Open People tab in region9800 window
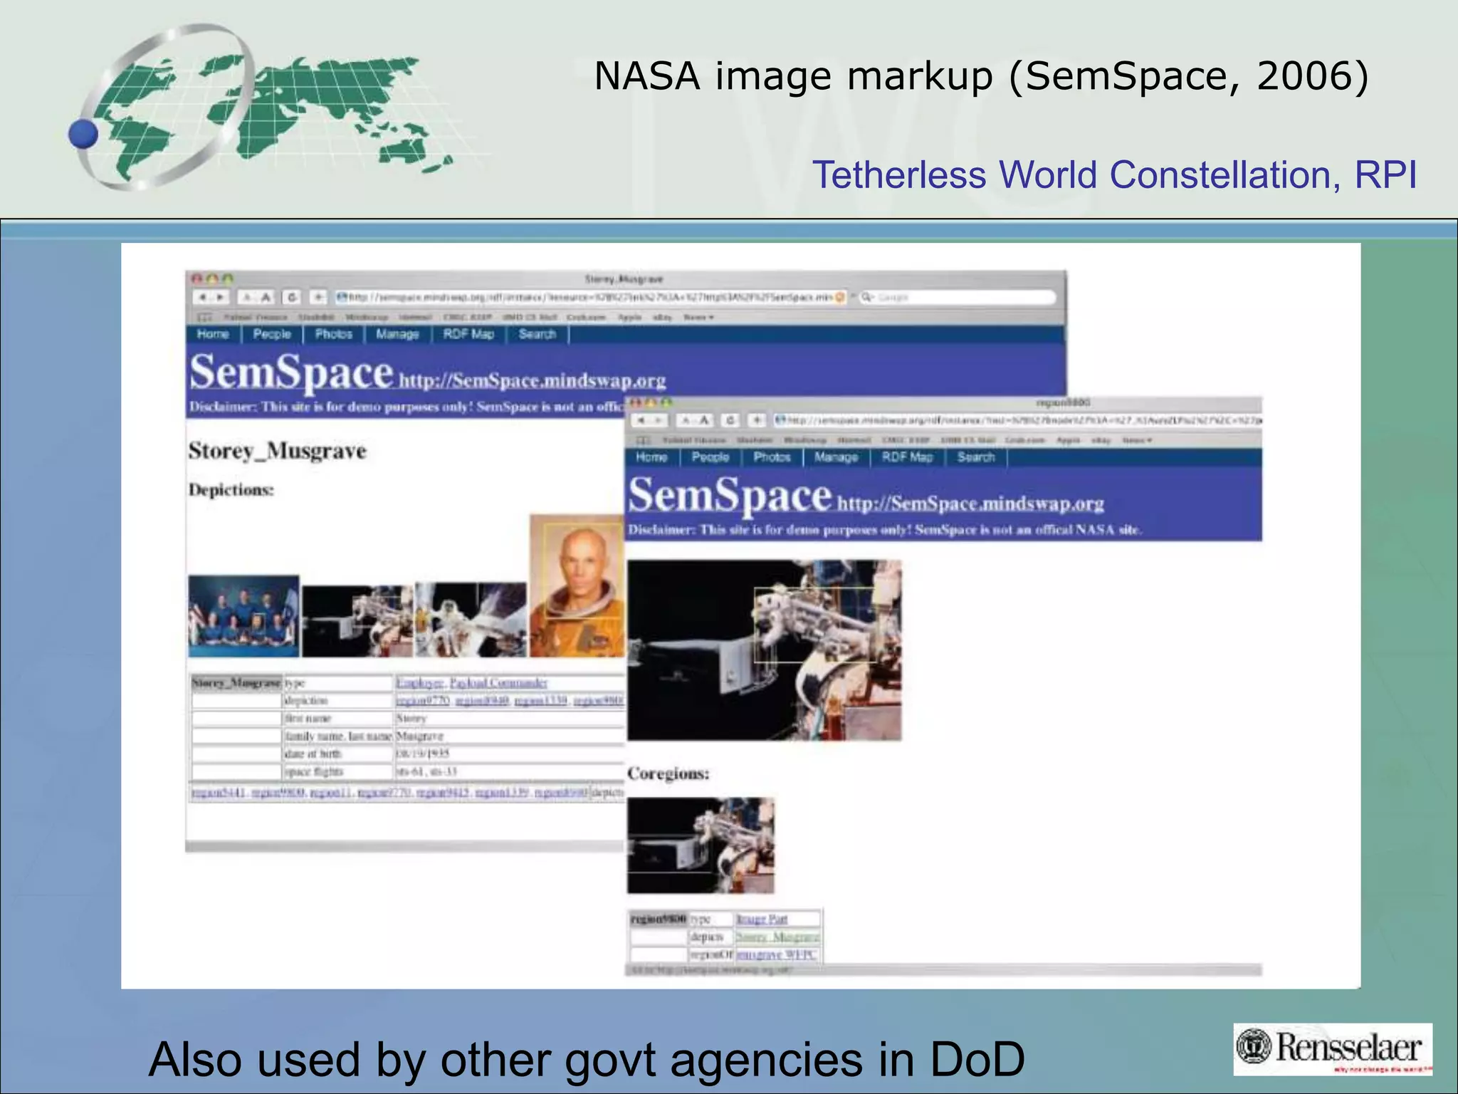Image resolution: width=1458 pixels, height=1094 pixels. pyautogui.click(x=710, y=457)
